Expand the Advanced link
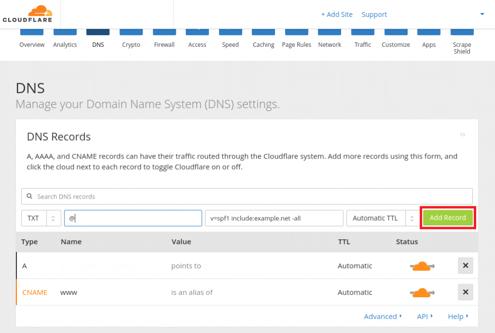Viewport: 495px width, 333px height. pos(383,316)
